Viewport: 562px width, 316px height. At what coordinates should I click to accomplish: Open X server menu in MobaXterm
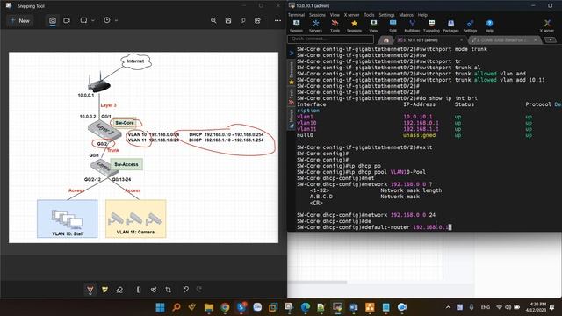pos(351,15)
